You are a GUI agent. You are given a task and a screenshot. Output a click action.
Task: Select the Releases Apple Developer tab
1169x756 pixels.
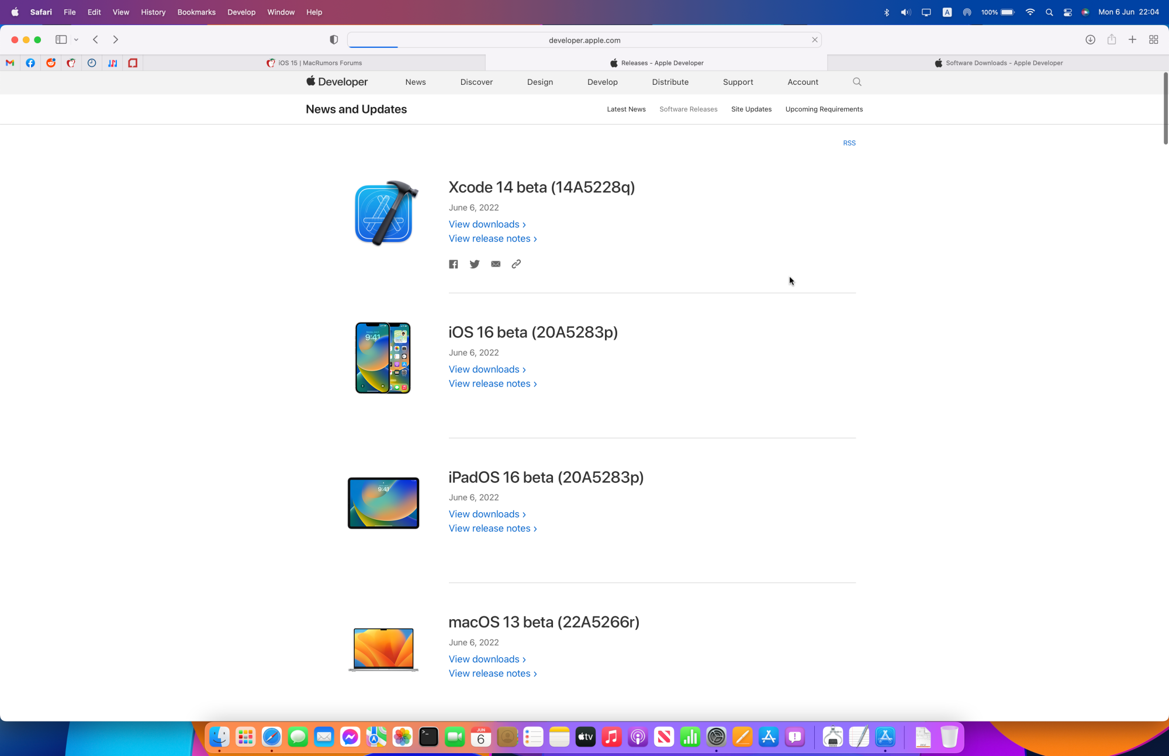pos(656,63)
